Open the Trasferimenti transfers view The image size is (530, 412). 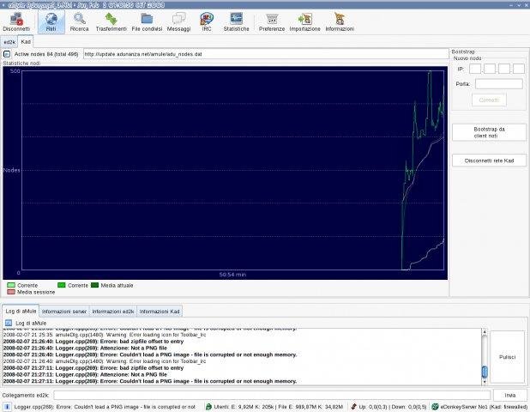111,21
